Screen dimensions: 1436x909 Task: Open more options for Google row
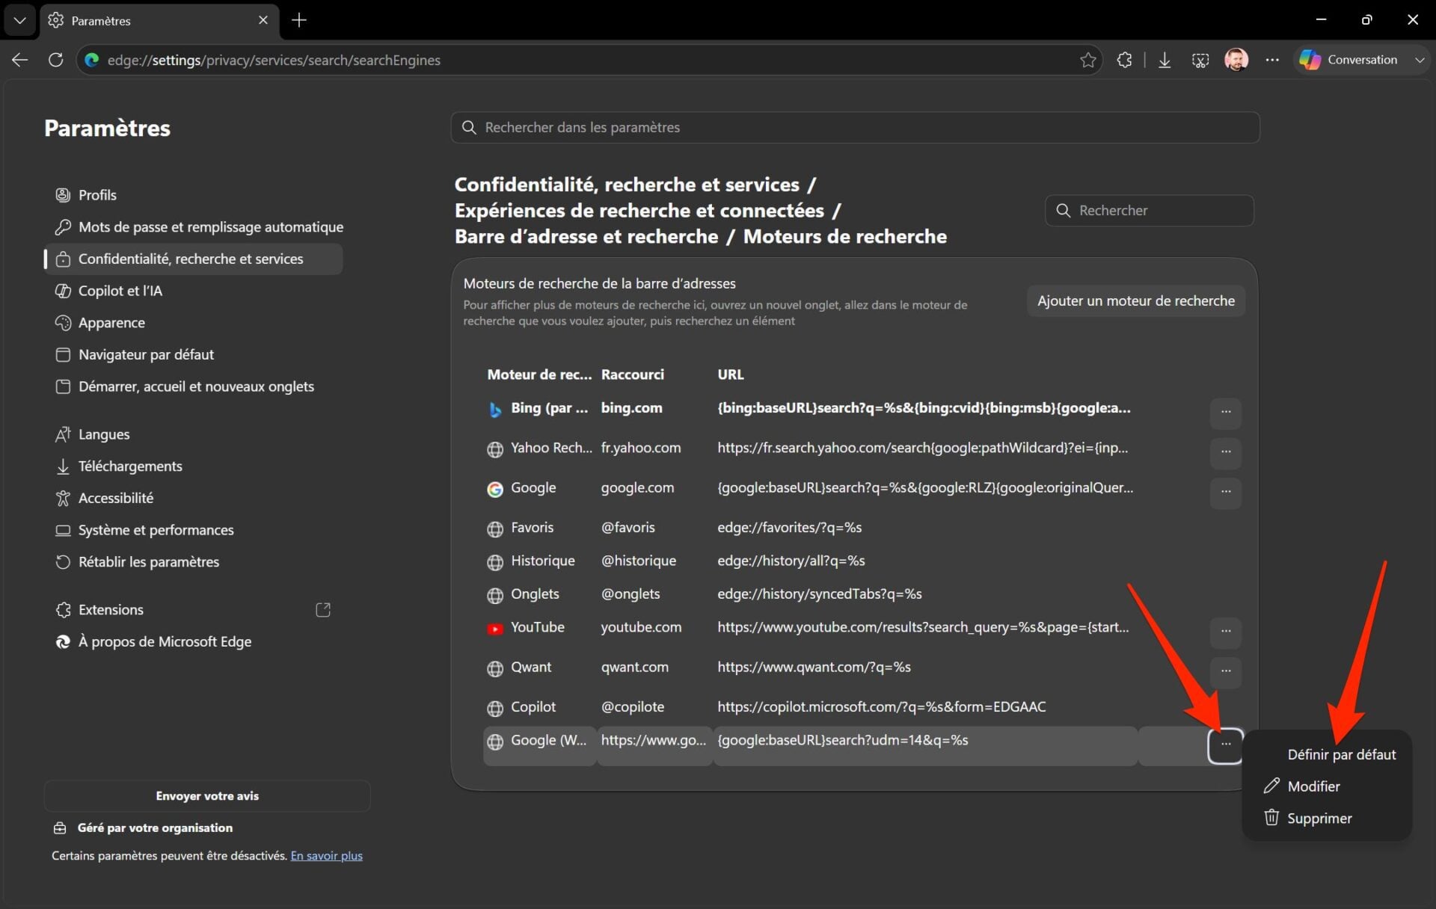[1225, 492]
